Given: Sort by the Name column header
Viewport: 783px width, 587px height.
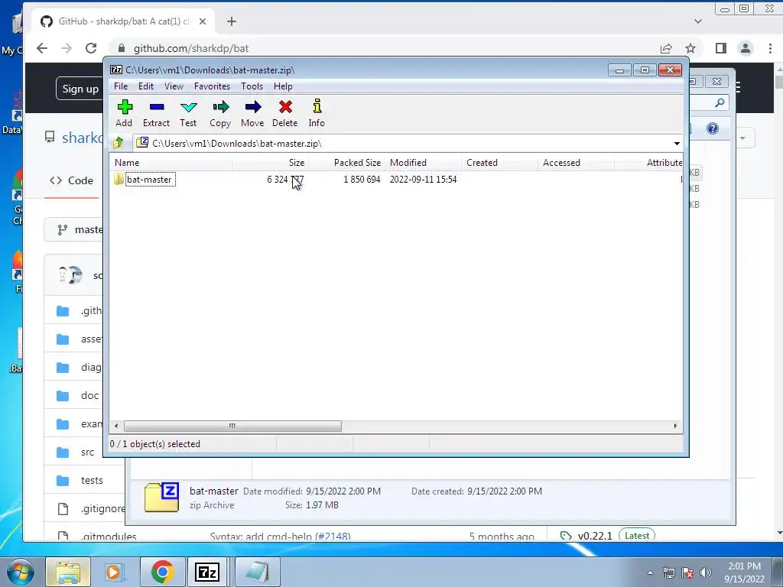Looking at the screenshot, I should point(171,163).
